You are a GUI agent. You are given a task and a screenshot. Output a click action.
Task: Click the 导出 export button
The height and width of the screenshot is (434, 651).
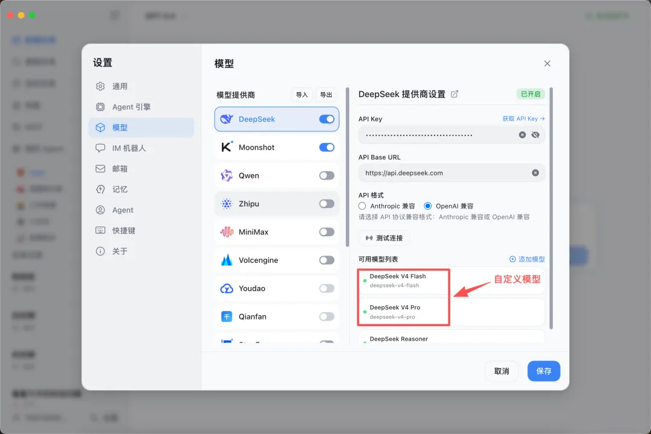(x=326, y=95)
